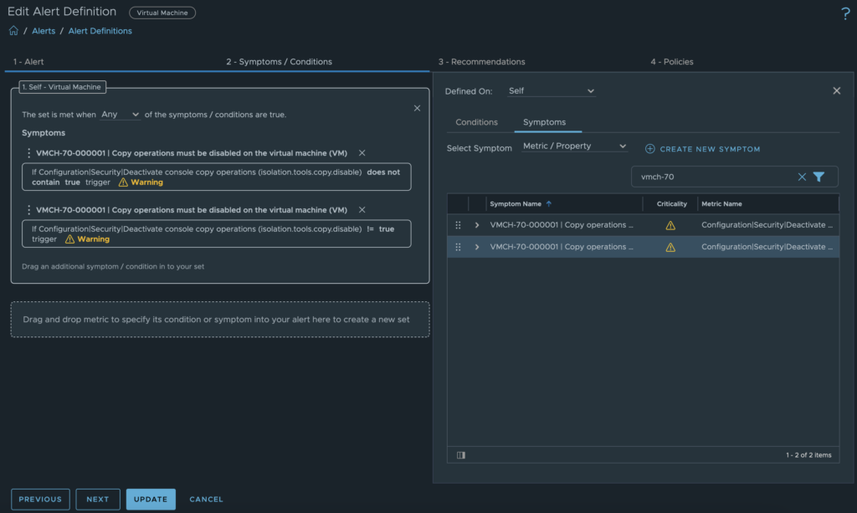Switch to the Conditions tab

(x=476, y=122)
